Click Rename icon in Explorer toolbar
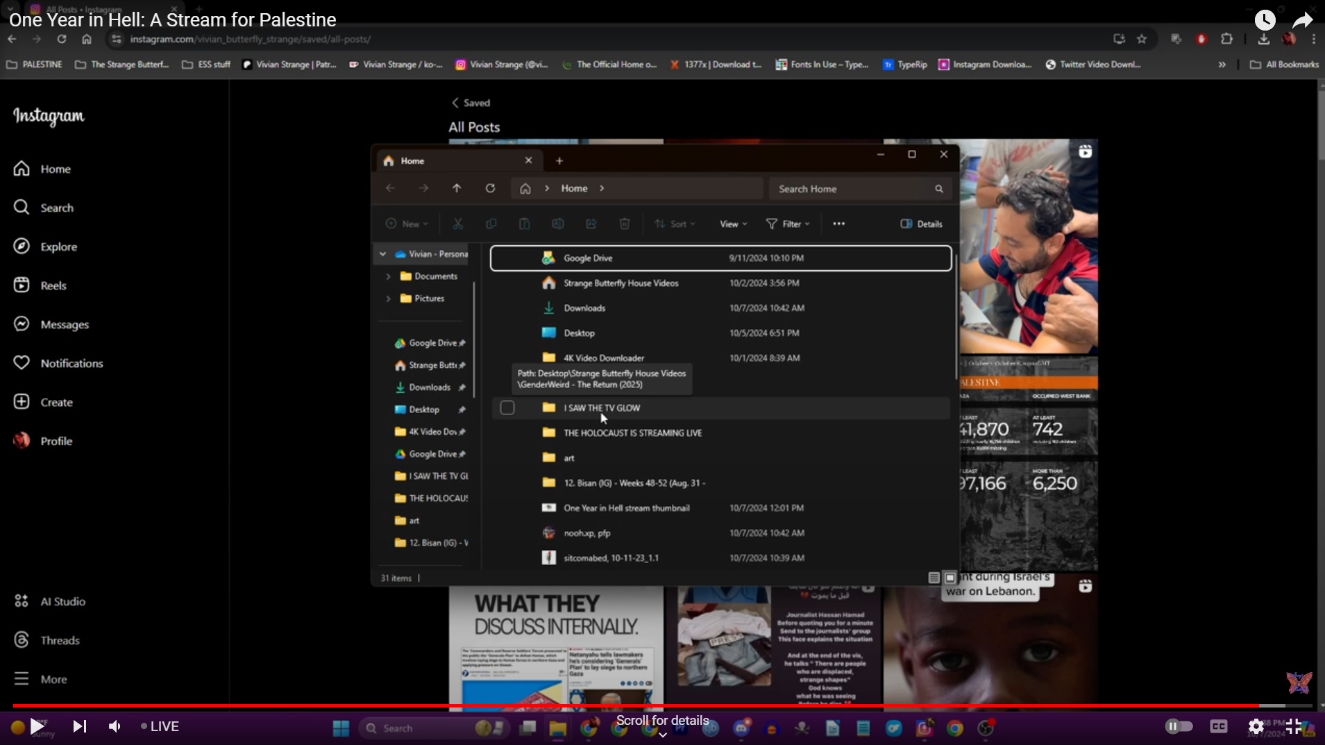 558,224
